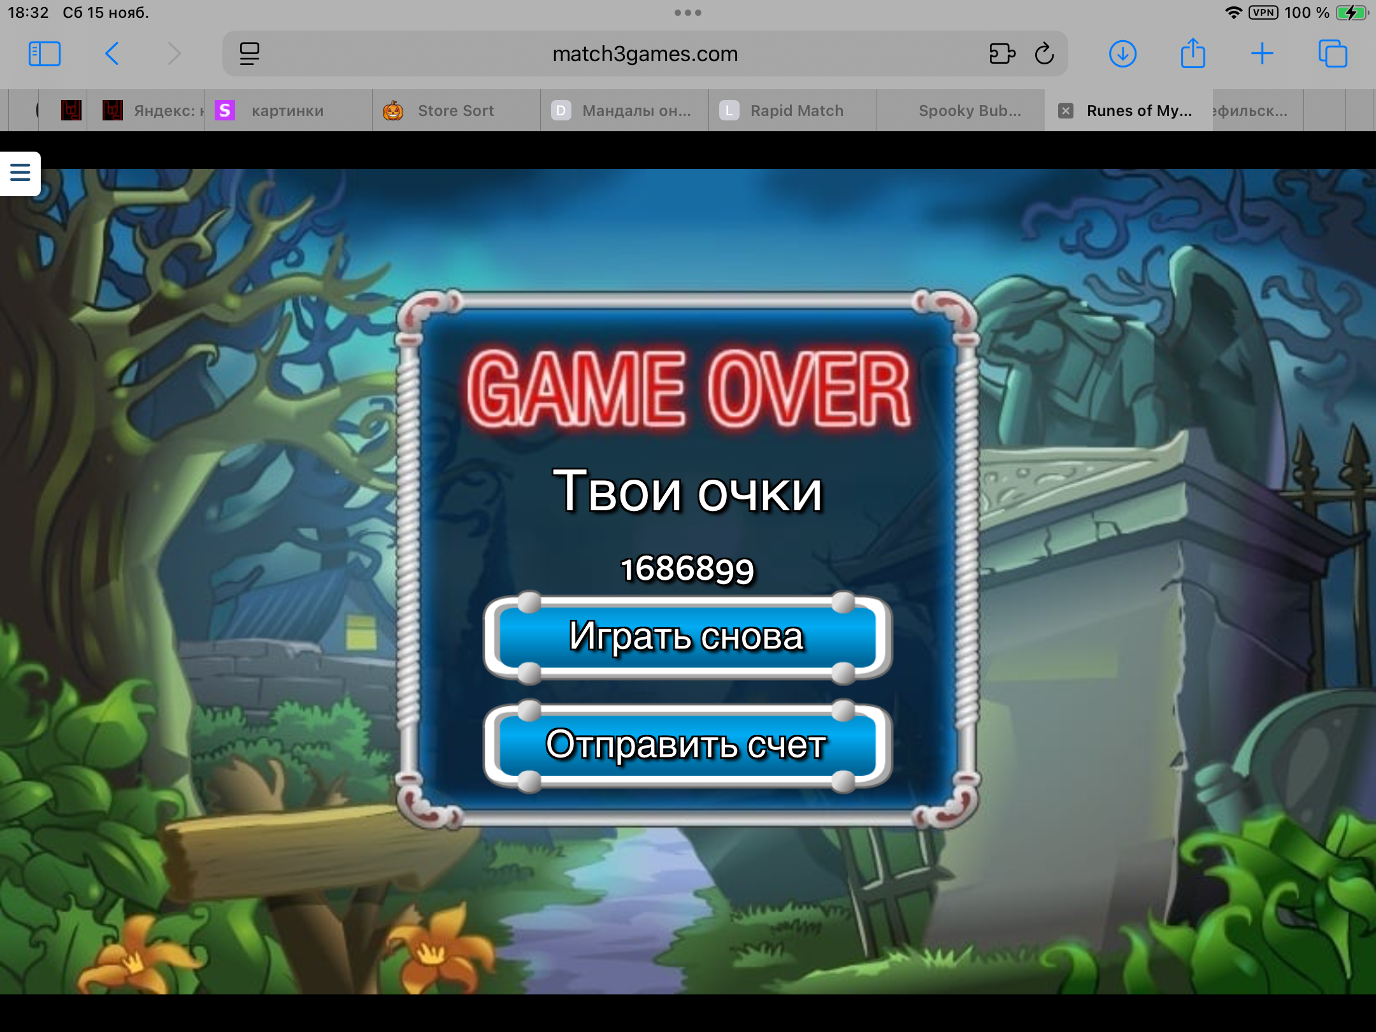Open the page reader menu icon
The image size is (1376, 1032).
249,54
